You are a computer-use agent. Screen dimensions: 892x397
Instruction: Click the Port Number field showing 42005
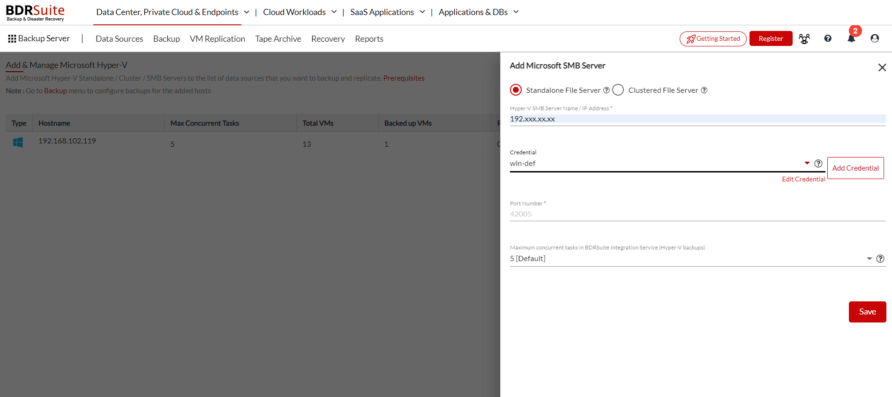click(x=697, y=214)
